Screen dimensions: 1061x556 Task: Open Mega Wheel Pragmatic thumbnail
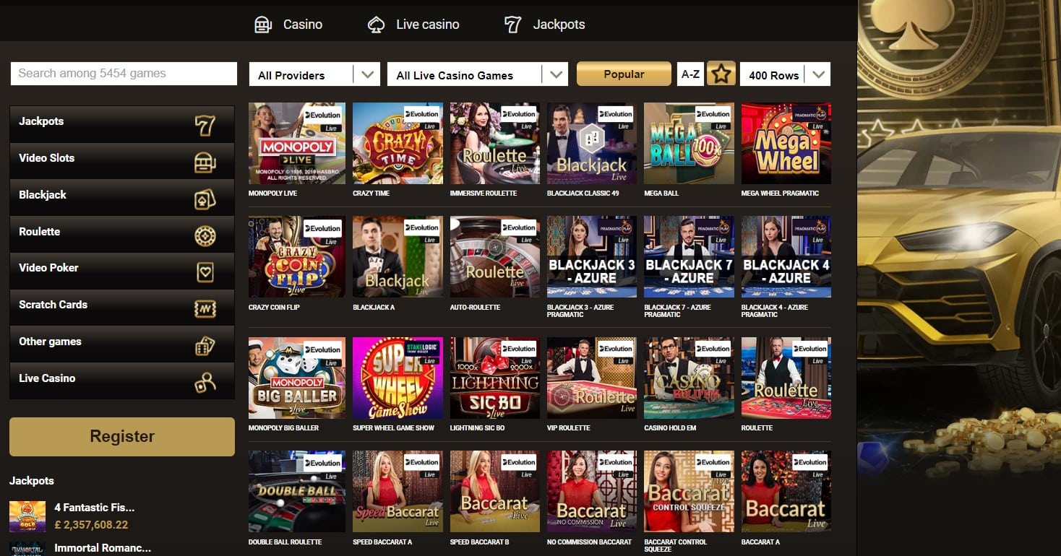pyautogui.click(x=786, y=143)
